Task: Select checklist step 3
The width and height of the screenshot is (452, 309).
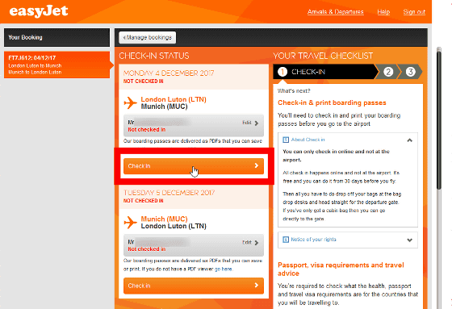Action: 411,72
